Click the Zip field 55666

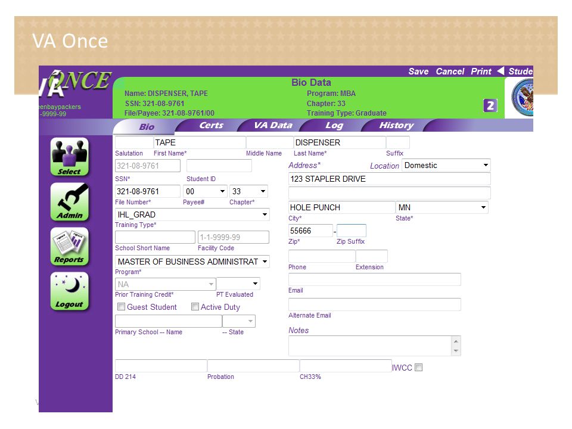(x=310, y=231)
